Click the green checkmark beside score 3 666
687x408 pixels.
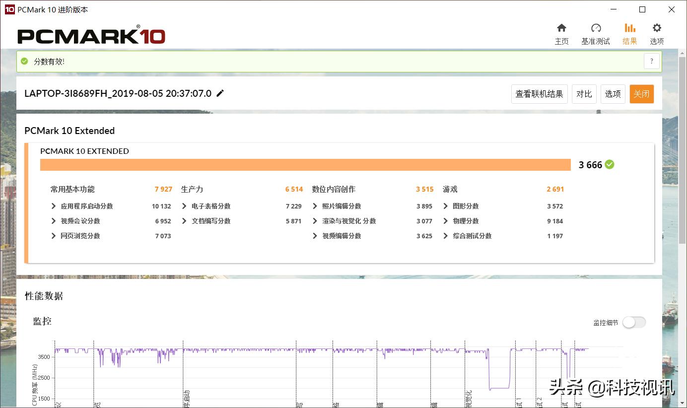click(x=609, y=164)
